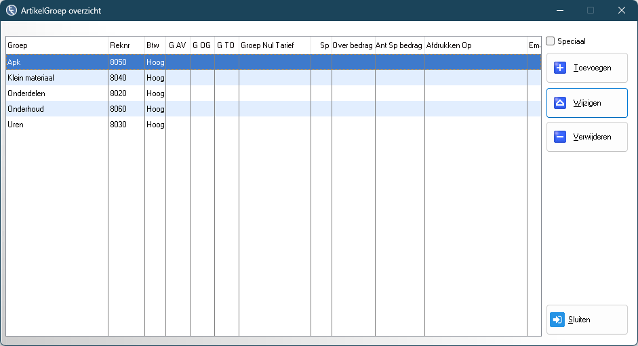
Task: Close the ArtikelGroep overzicht window
Action: click(621, 10)
